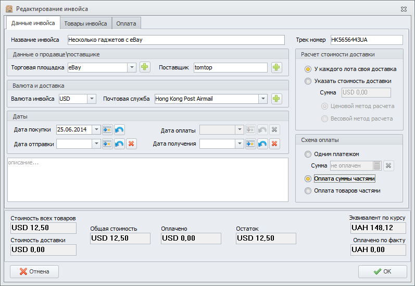Open the Торговая площадка dropdown

(x=131, y=67)
